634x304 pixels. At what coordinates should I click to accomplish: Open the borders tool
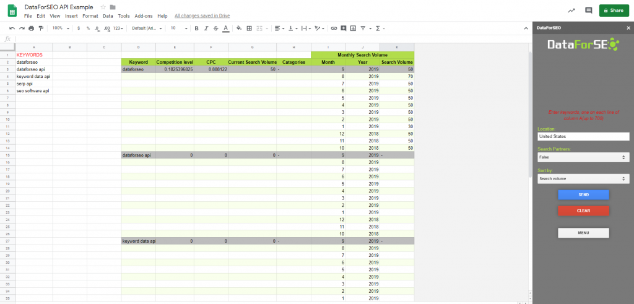249,28
